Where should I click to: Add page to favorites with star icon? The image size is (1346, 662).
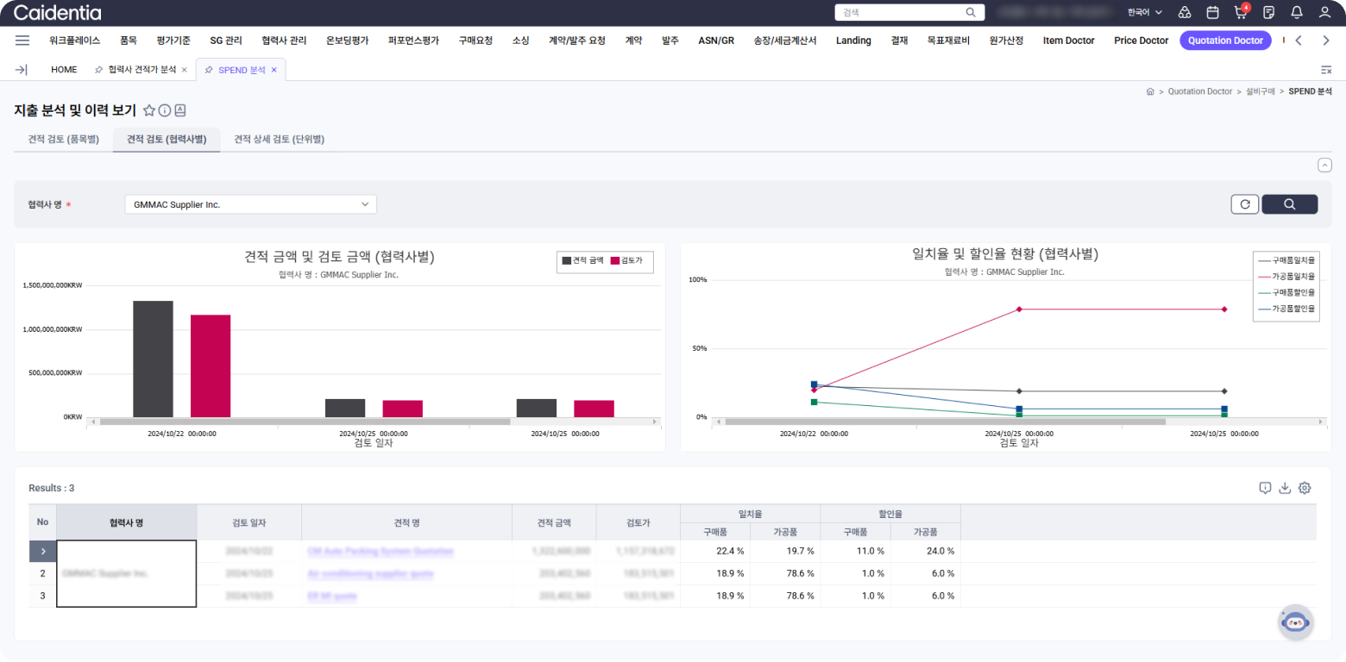click(149, 110)
